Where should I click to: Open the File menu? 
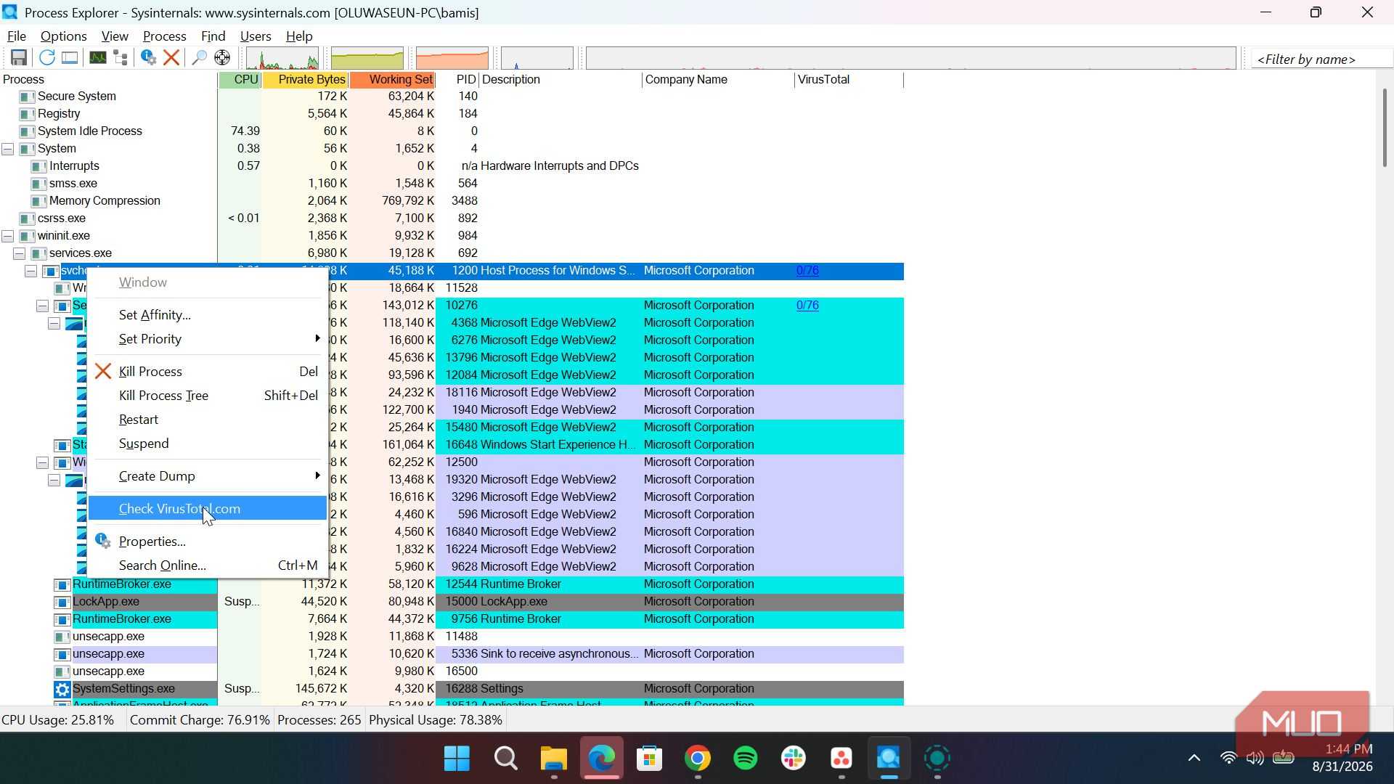coord(16,36)
